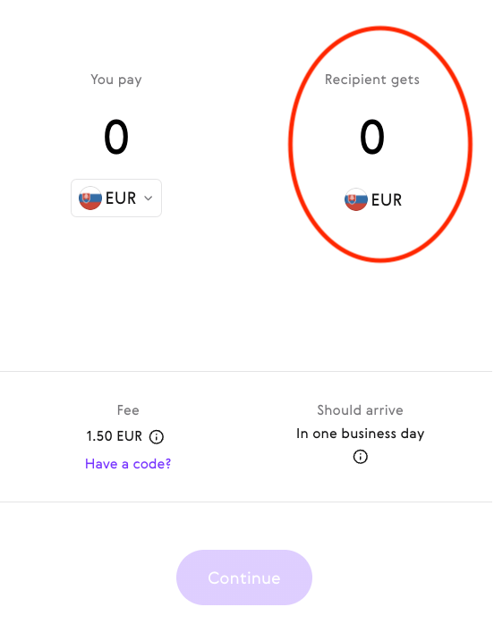Screen dimensions: 494x624
Task: Click the recipient EUR currency label
Action: (x=387, y=199)
